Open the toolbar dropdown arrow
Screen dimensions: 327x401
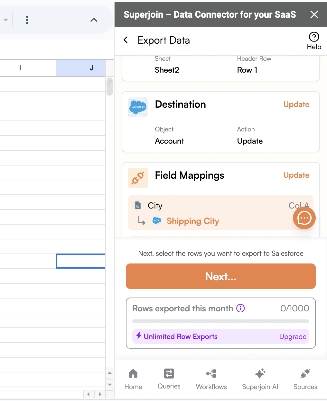(5, 20)
